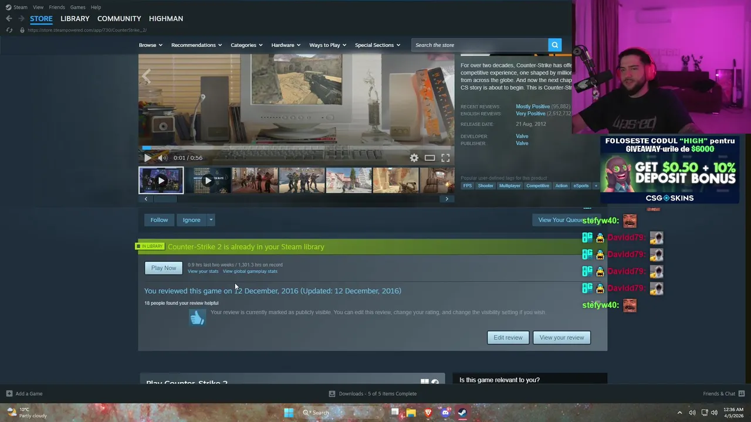
Task: Open the View your stats link
Action: pyautogui.click(x=203, y=271)
